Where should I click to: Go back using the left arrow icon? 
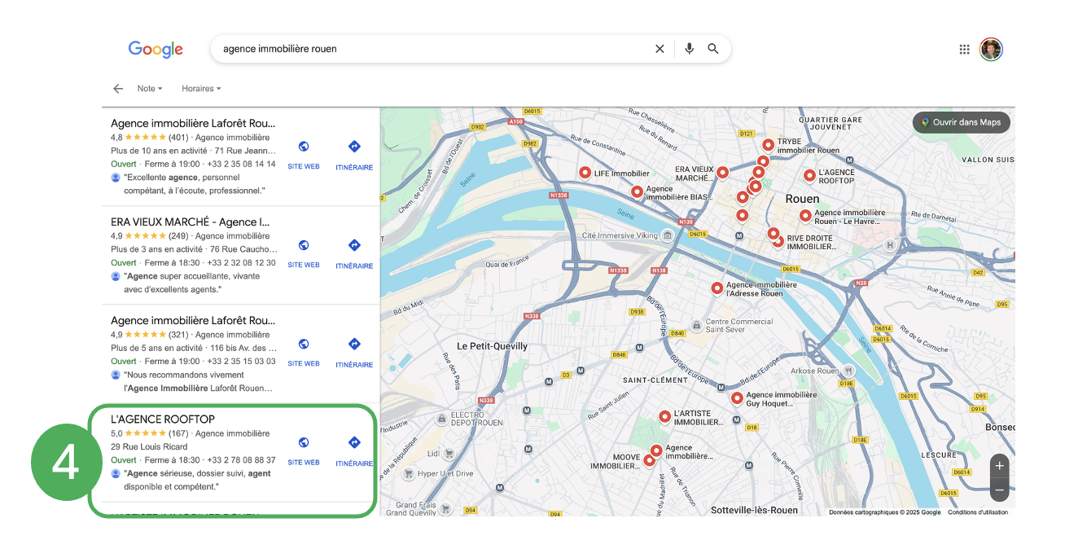click(118, 89)
